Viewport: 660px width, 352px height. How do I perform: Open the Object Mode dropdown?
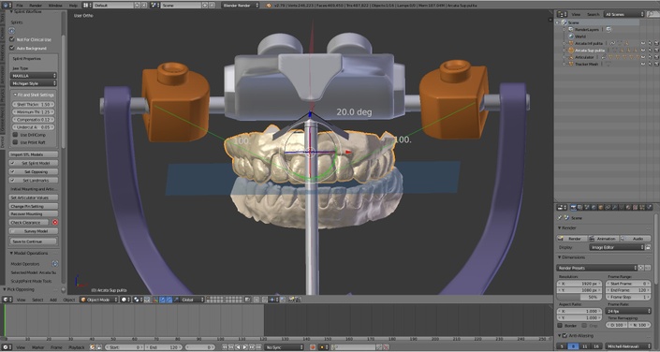(x=99, y=300)
